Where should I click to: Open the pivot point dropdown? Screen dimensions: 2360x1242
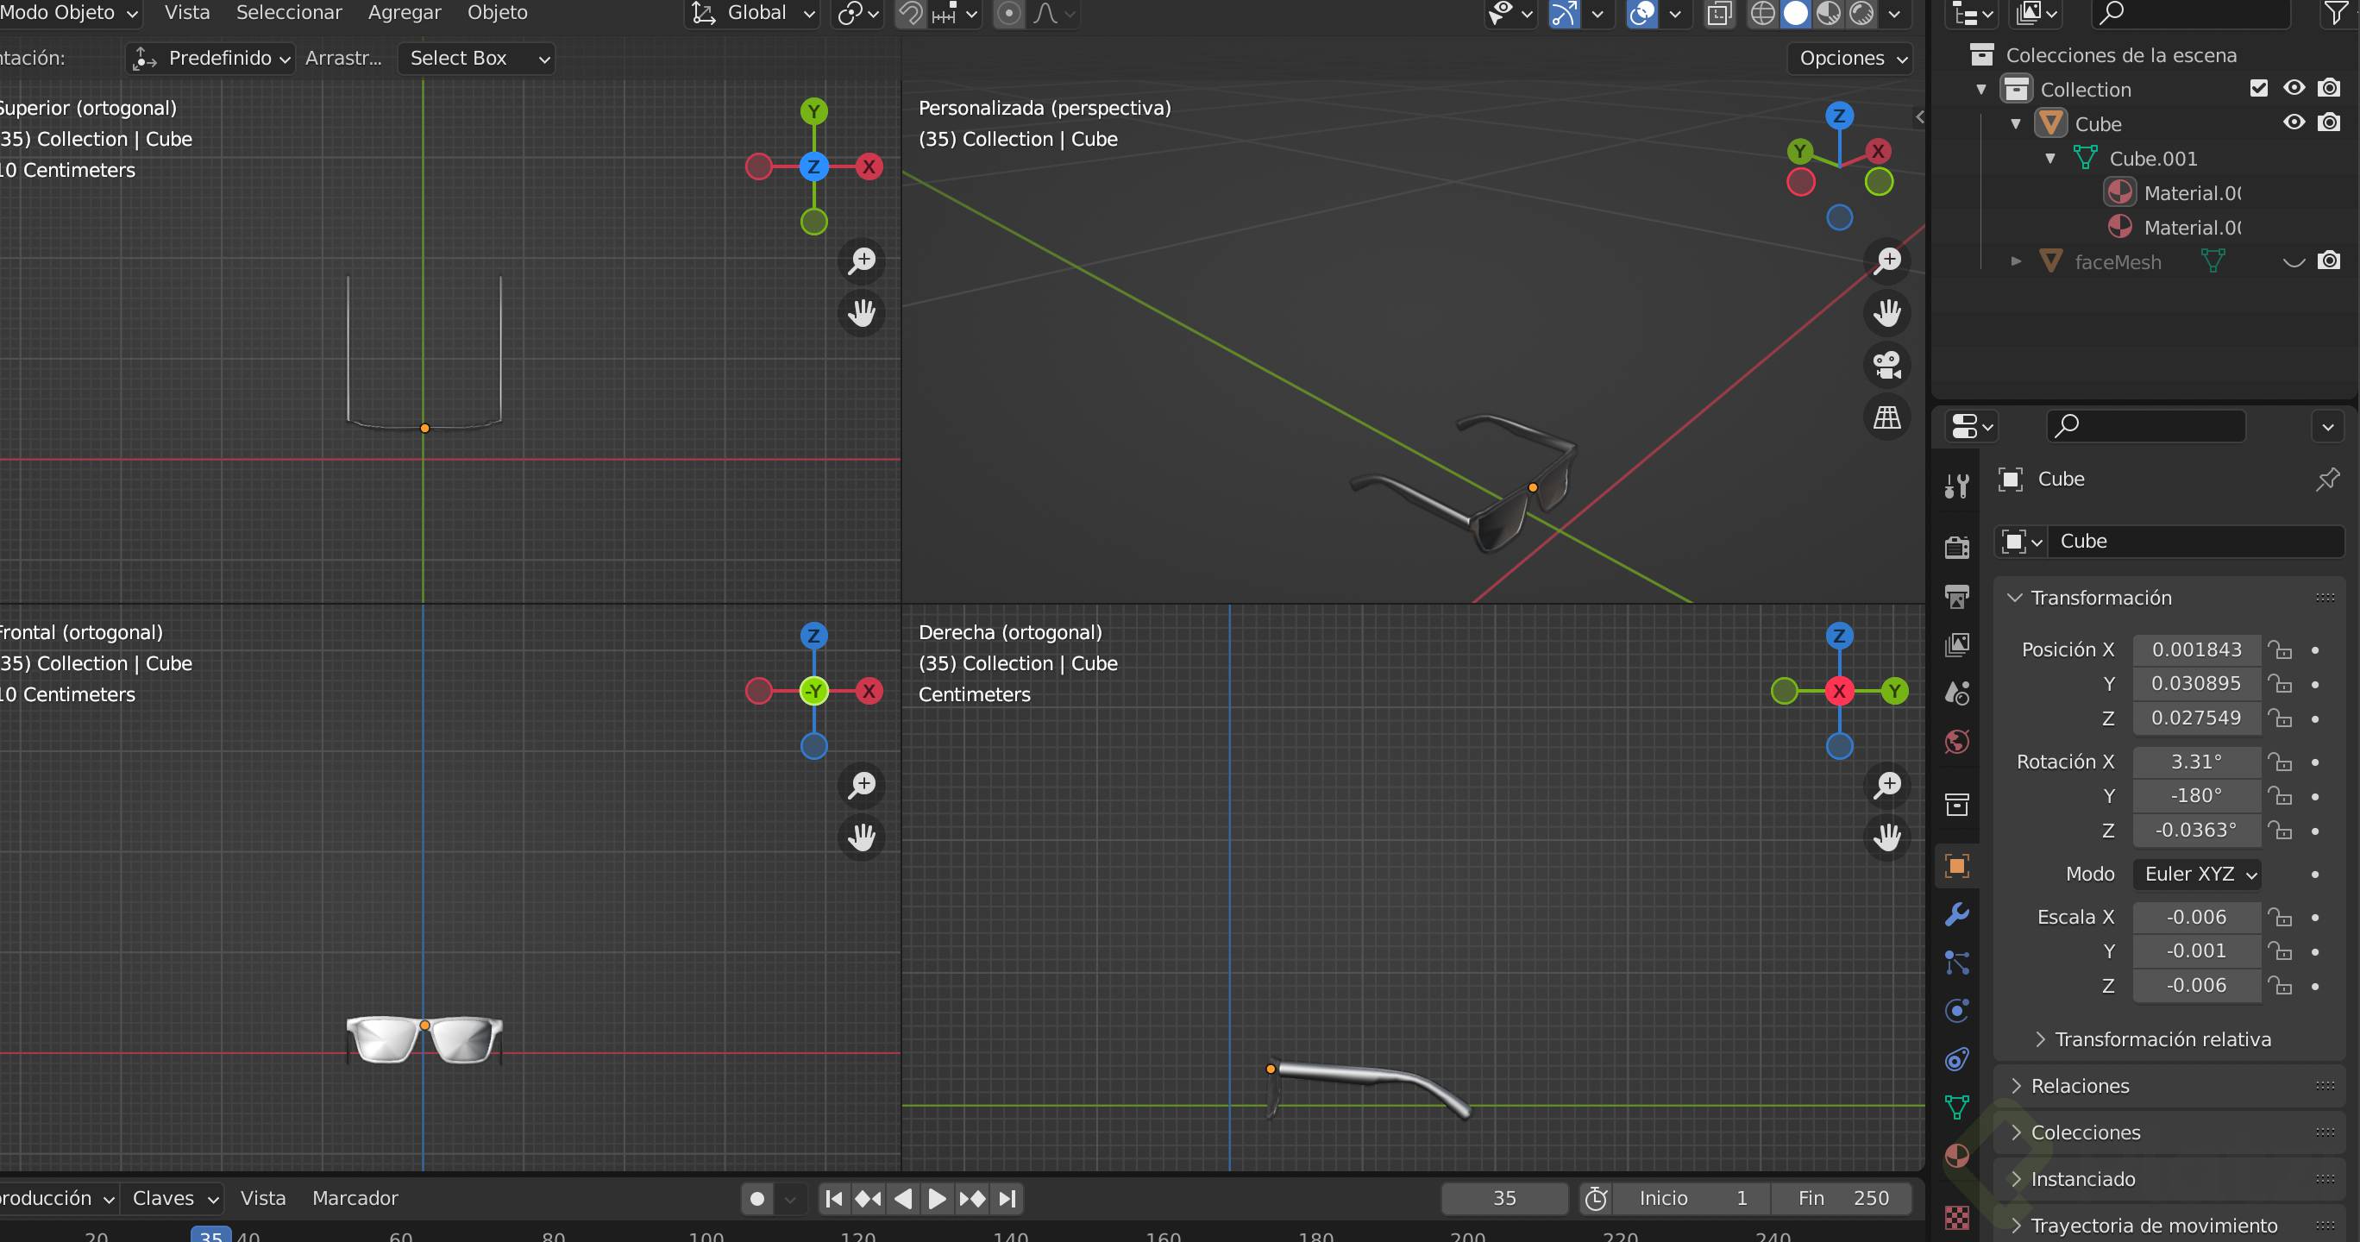tap(857, 13)
